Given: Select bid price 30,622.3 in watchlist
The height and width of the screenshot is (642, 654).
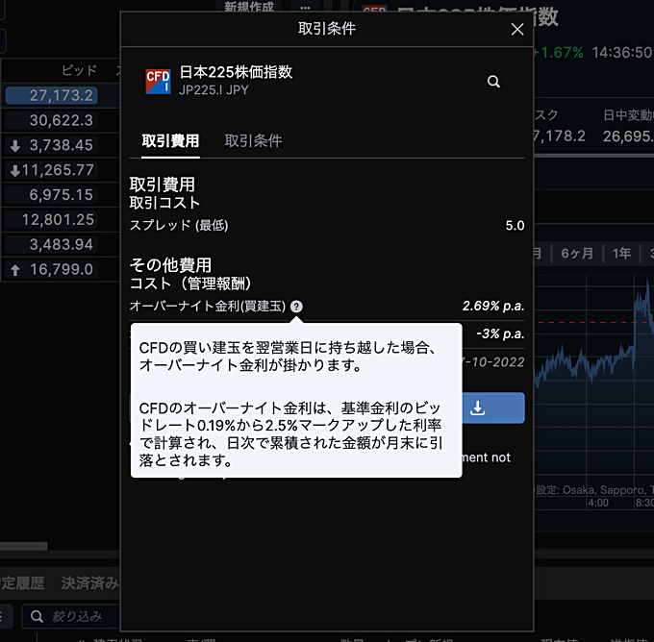Looking at the screenshot, I should [x=52, y=120].
